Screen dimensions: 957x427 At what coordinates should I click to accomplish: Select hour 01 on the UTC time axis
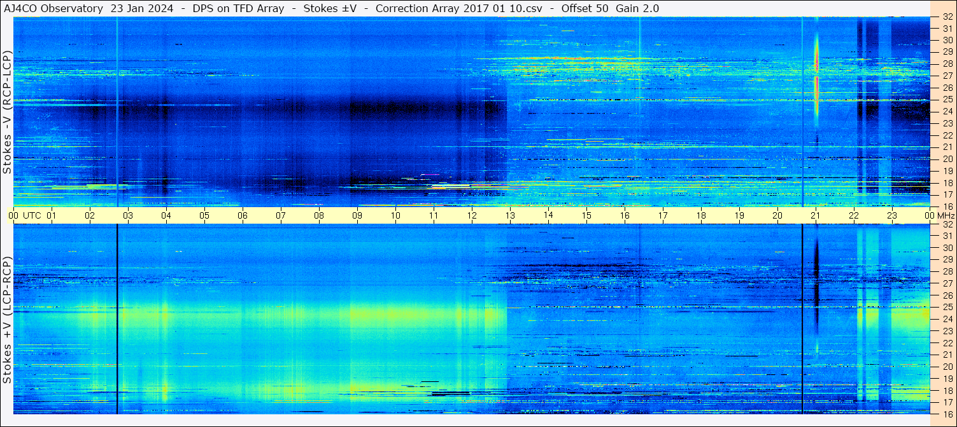[x=52, y=215]
